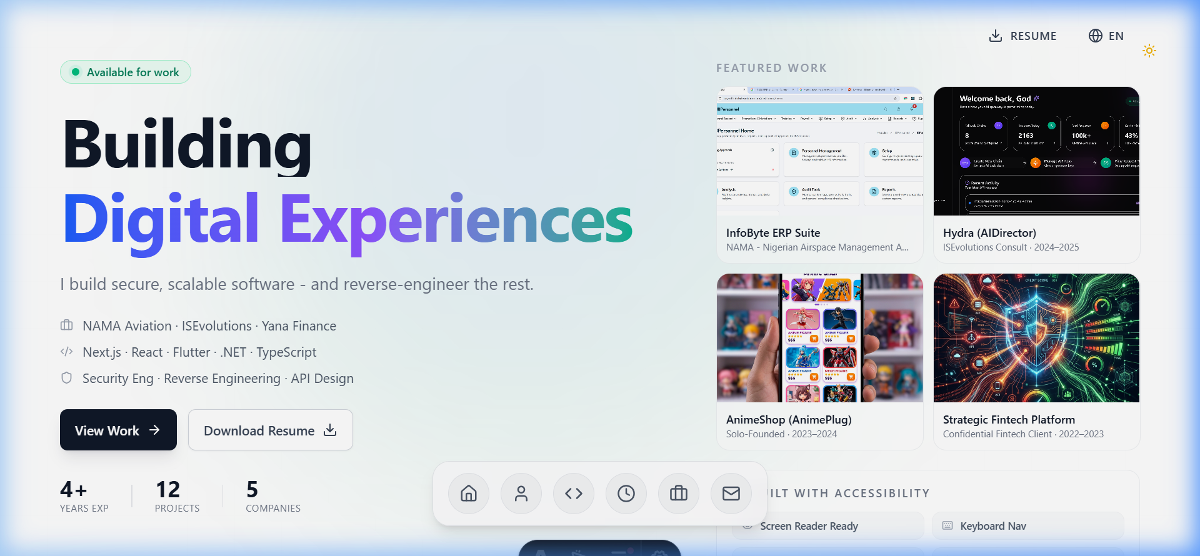Click the keyboard icon beside Keyboard Nav
The image size is (1200, 556).
point(947,525)
